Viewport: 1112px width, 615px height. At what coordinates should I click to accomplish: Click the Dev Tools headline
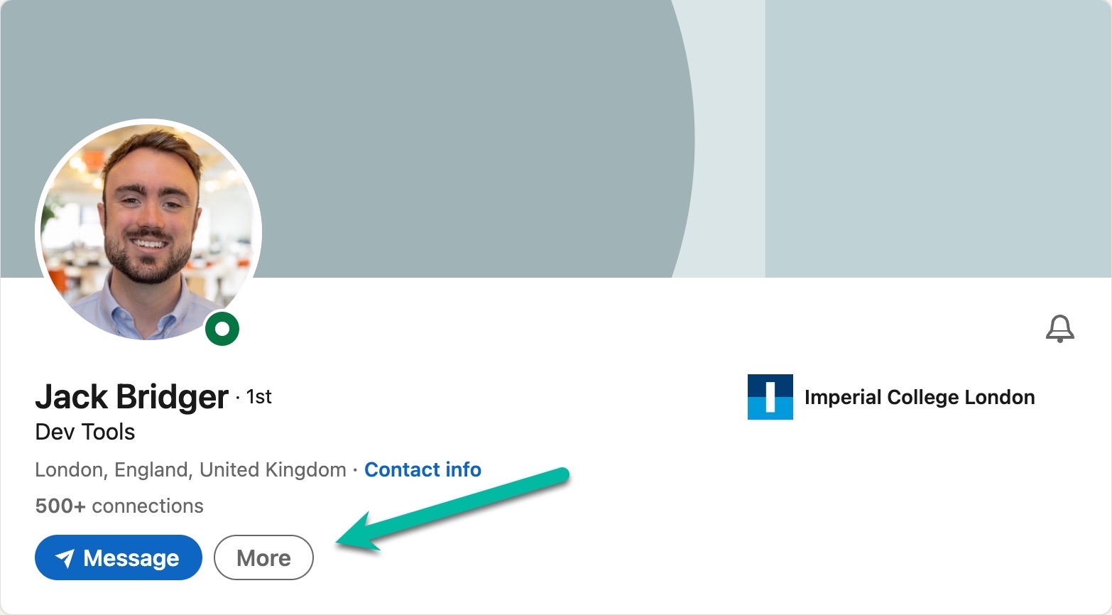tap(85, 432)
